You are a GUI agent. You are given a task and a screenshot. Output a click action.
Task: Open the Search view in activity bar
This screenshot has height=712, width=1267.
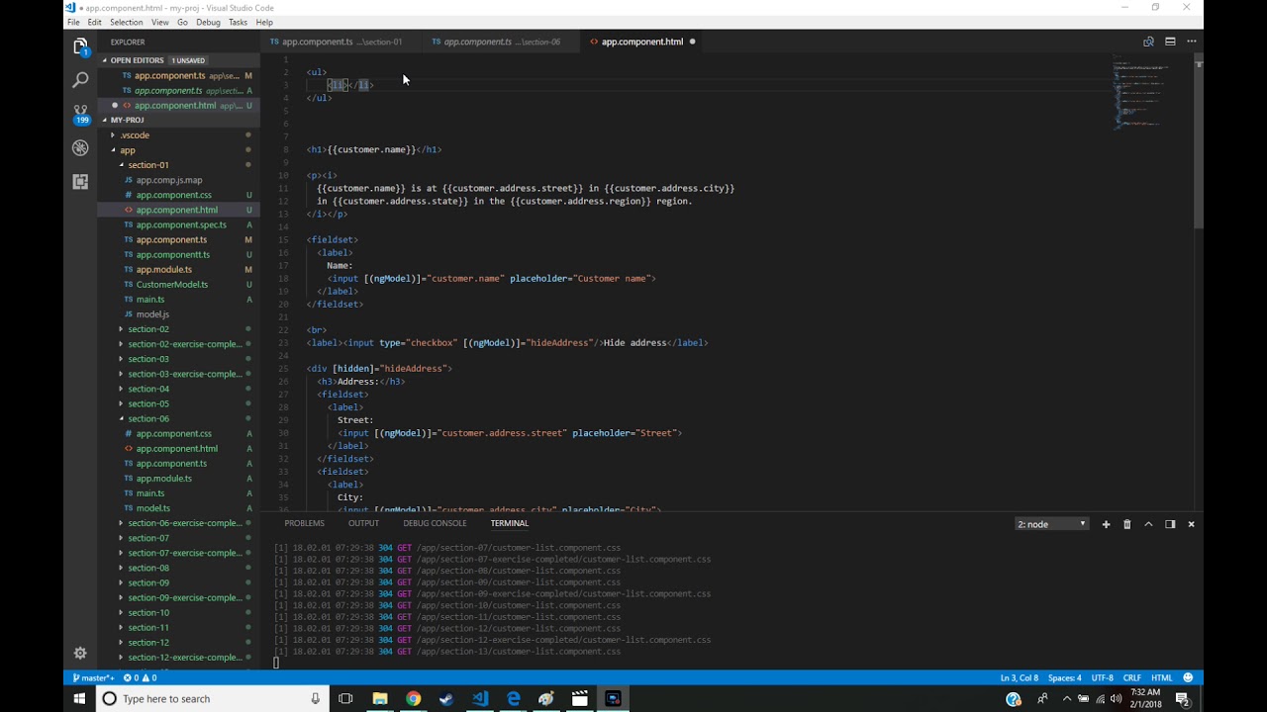pyautogui.click(x=80, y=80)
